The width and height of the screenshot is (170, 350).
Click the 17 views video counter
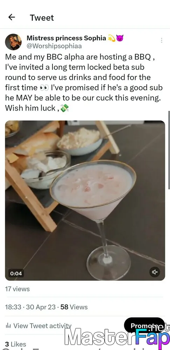click(x=17, y=289)
